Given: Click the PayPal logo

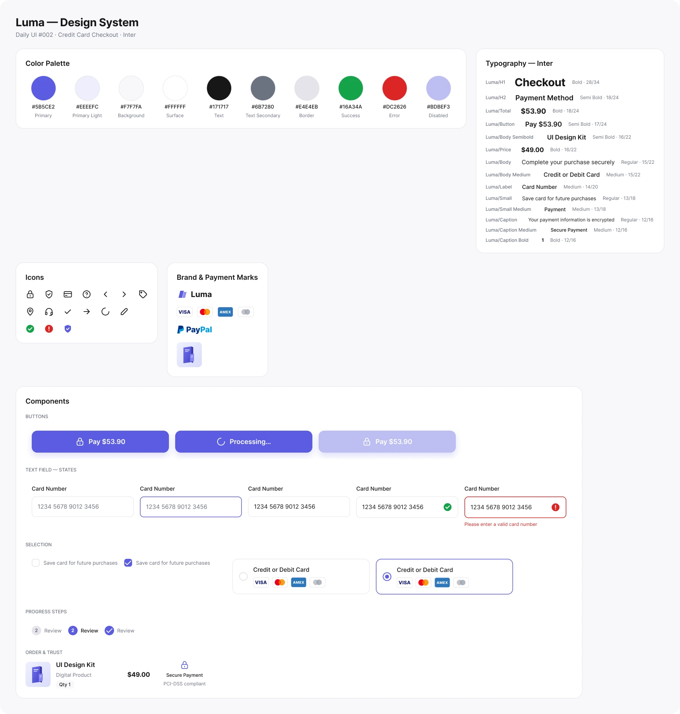Looking at the screenshot, I should [194, 330].
